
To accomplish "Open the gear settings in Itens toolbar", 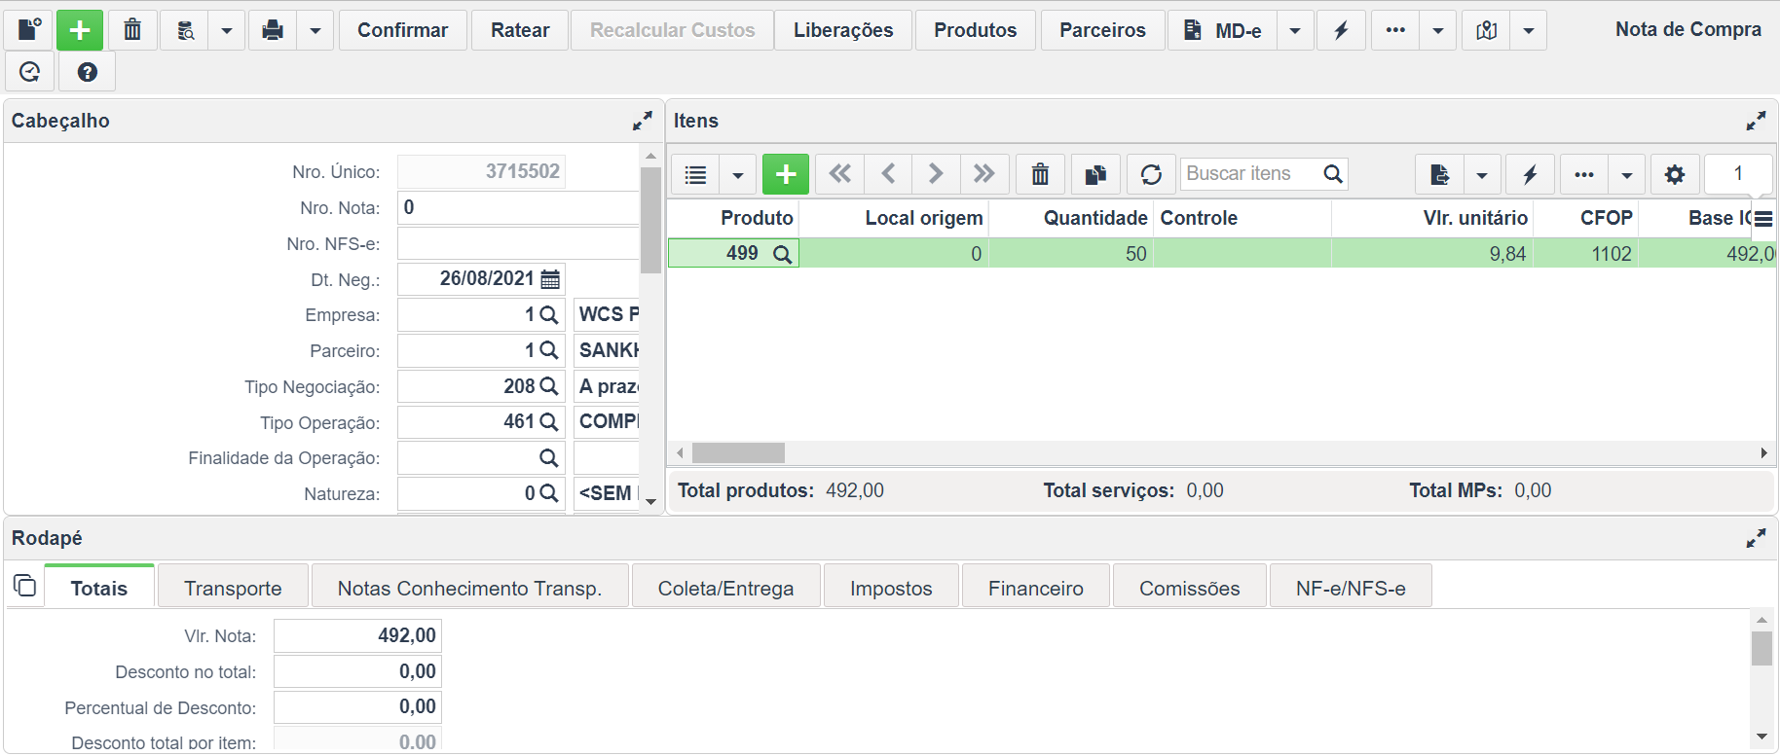I will coord(1675,174).
